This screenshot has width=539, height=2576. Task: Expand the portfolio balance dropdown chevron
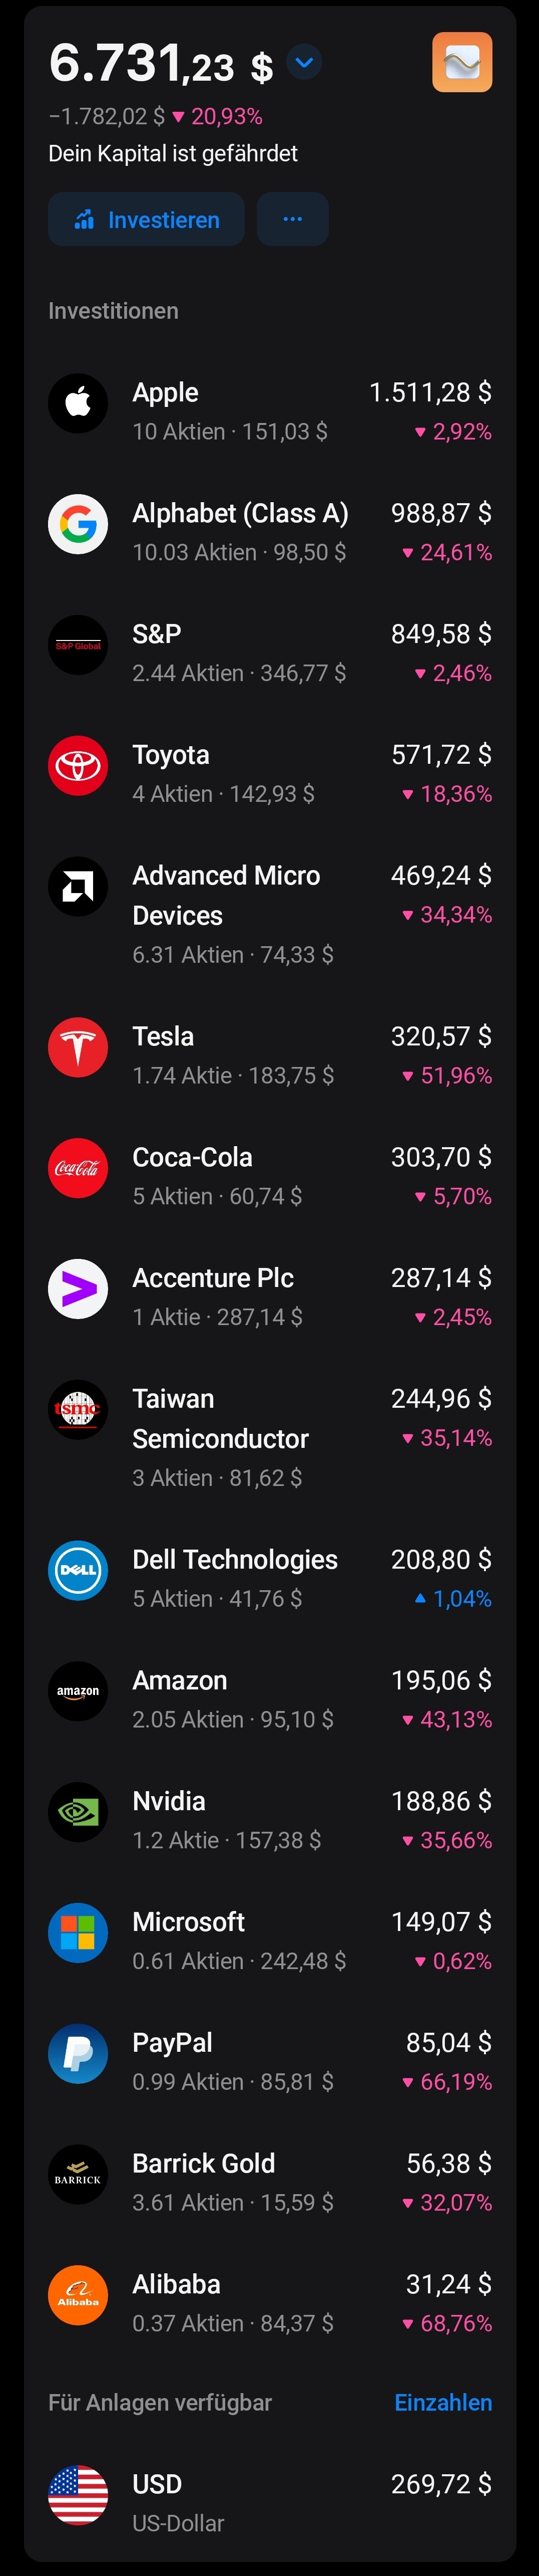[304, 63]
